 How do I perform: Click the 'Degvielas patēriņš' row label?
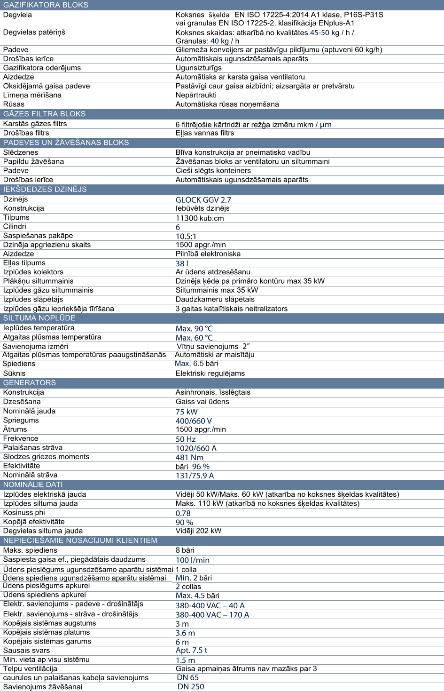point(34,32)
